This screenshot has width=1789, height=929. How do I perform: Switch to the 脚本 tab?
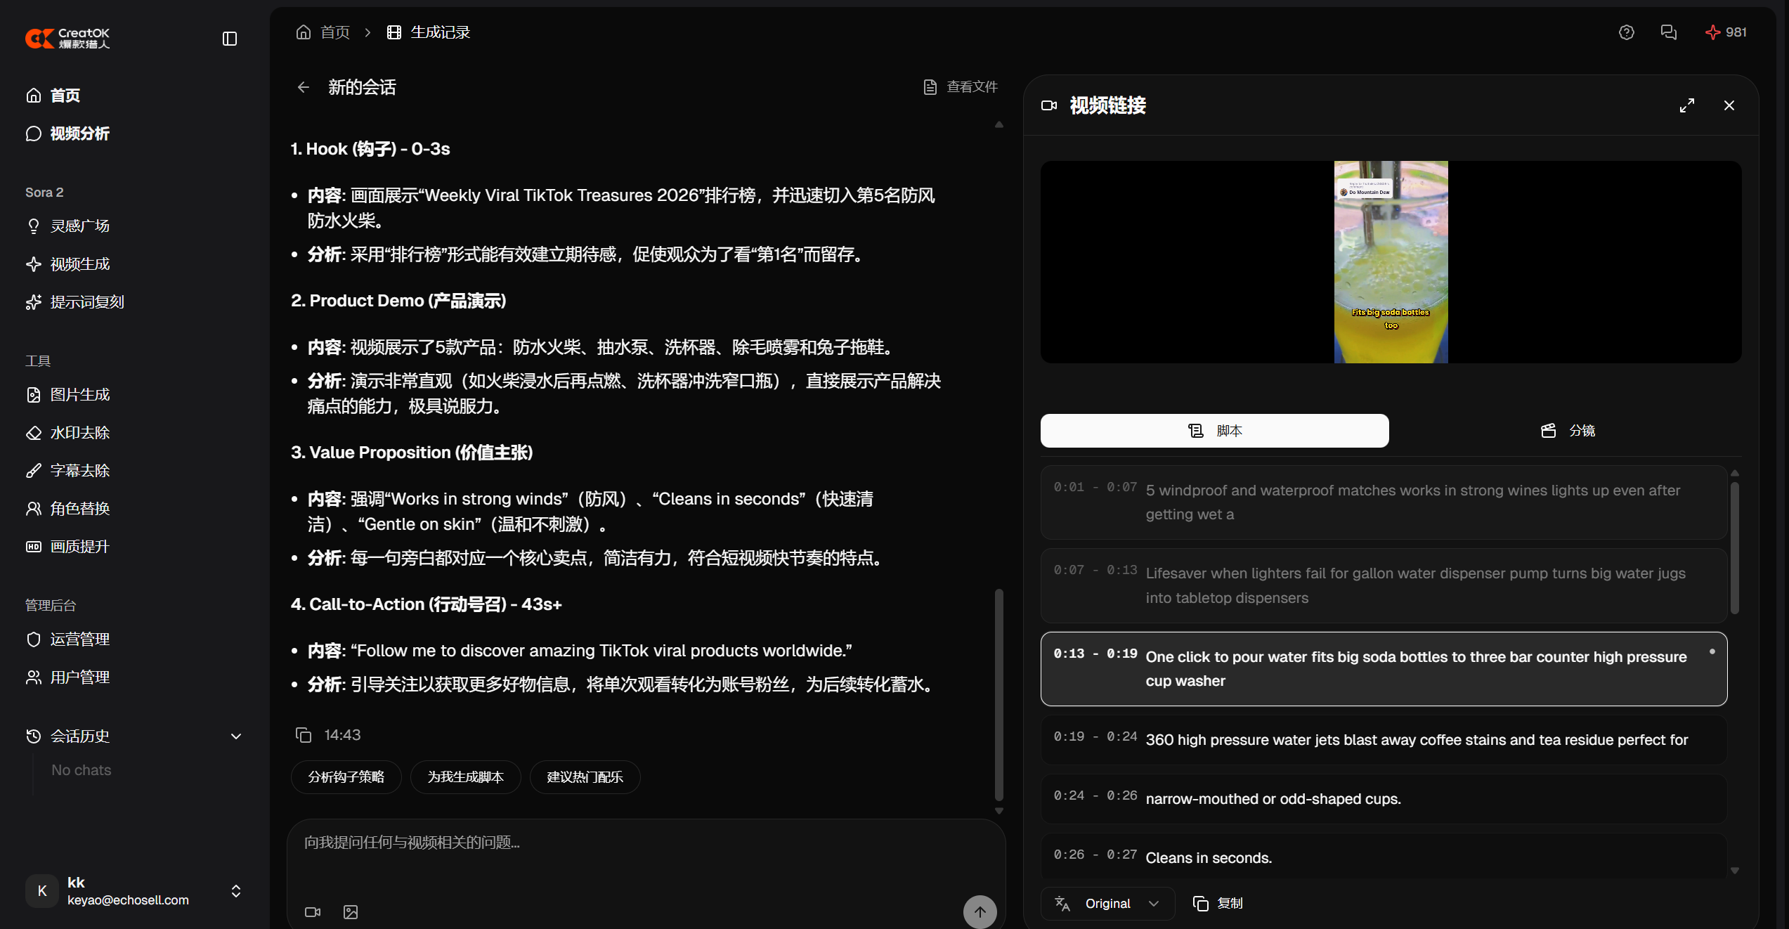tap(1215, 431)
